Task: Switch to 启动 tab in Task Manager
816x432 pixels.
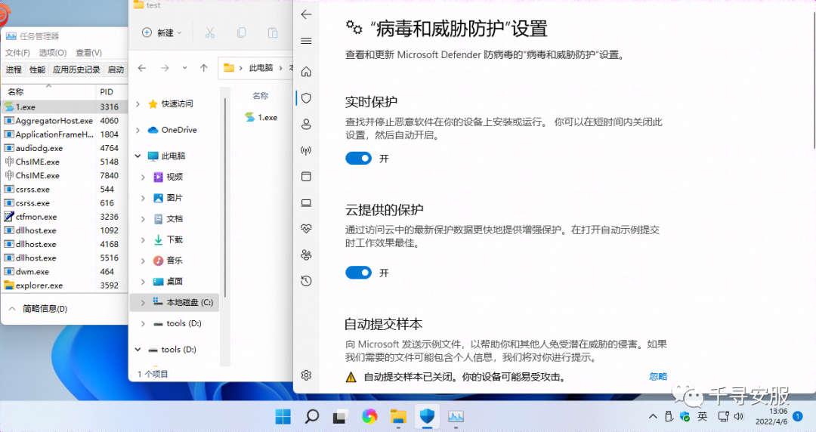Action: (x=116, y=69)
